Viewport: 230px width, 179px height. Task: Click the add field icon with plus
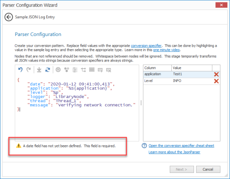click(x=100, y=70)
